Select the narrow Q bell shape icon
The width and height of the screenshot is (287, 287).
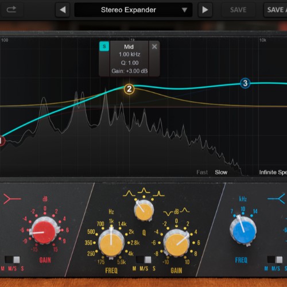[x=158, y=193]
